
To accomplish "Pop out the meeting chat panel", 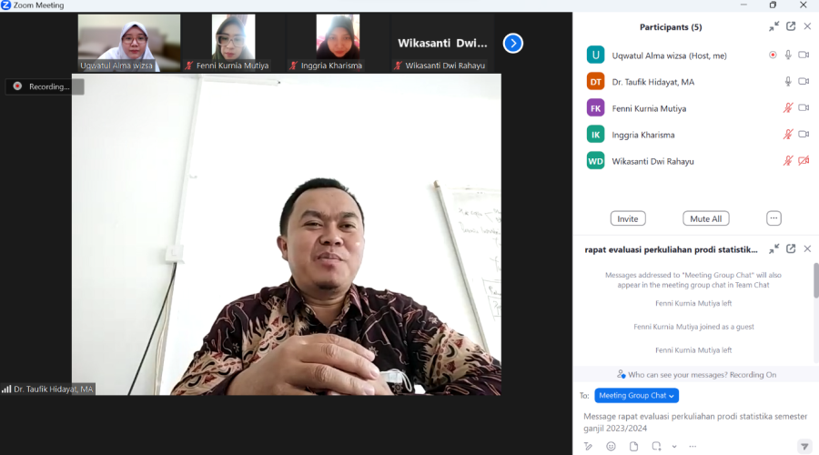I will [x=791, y=248].
